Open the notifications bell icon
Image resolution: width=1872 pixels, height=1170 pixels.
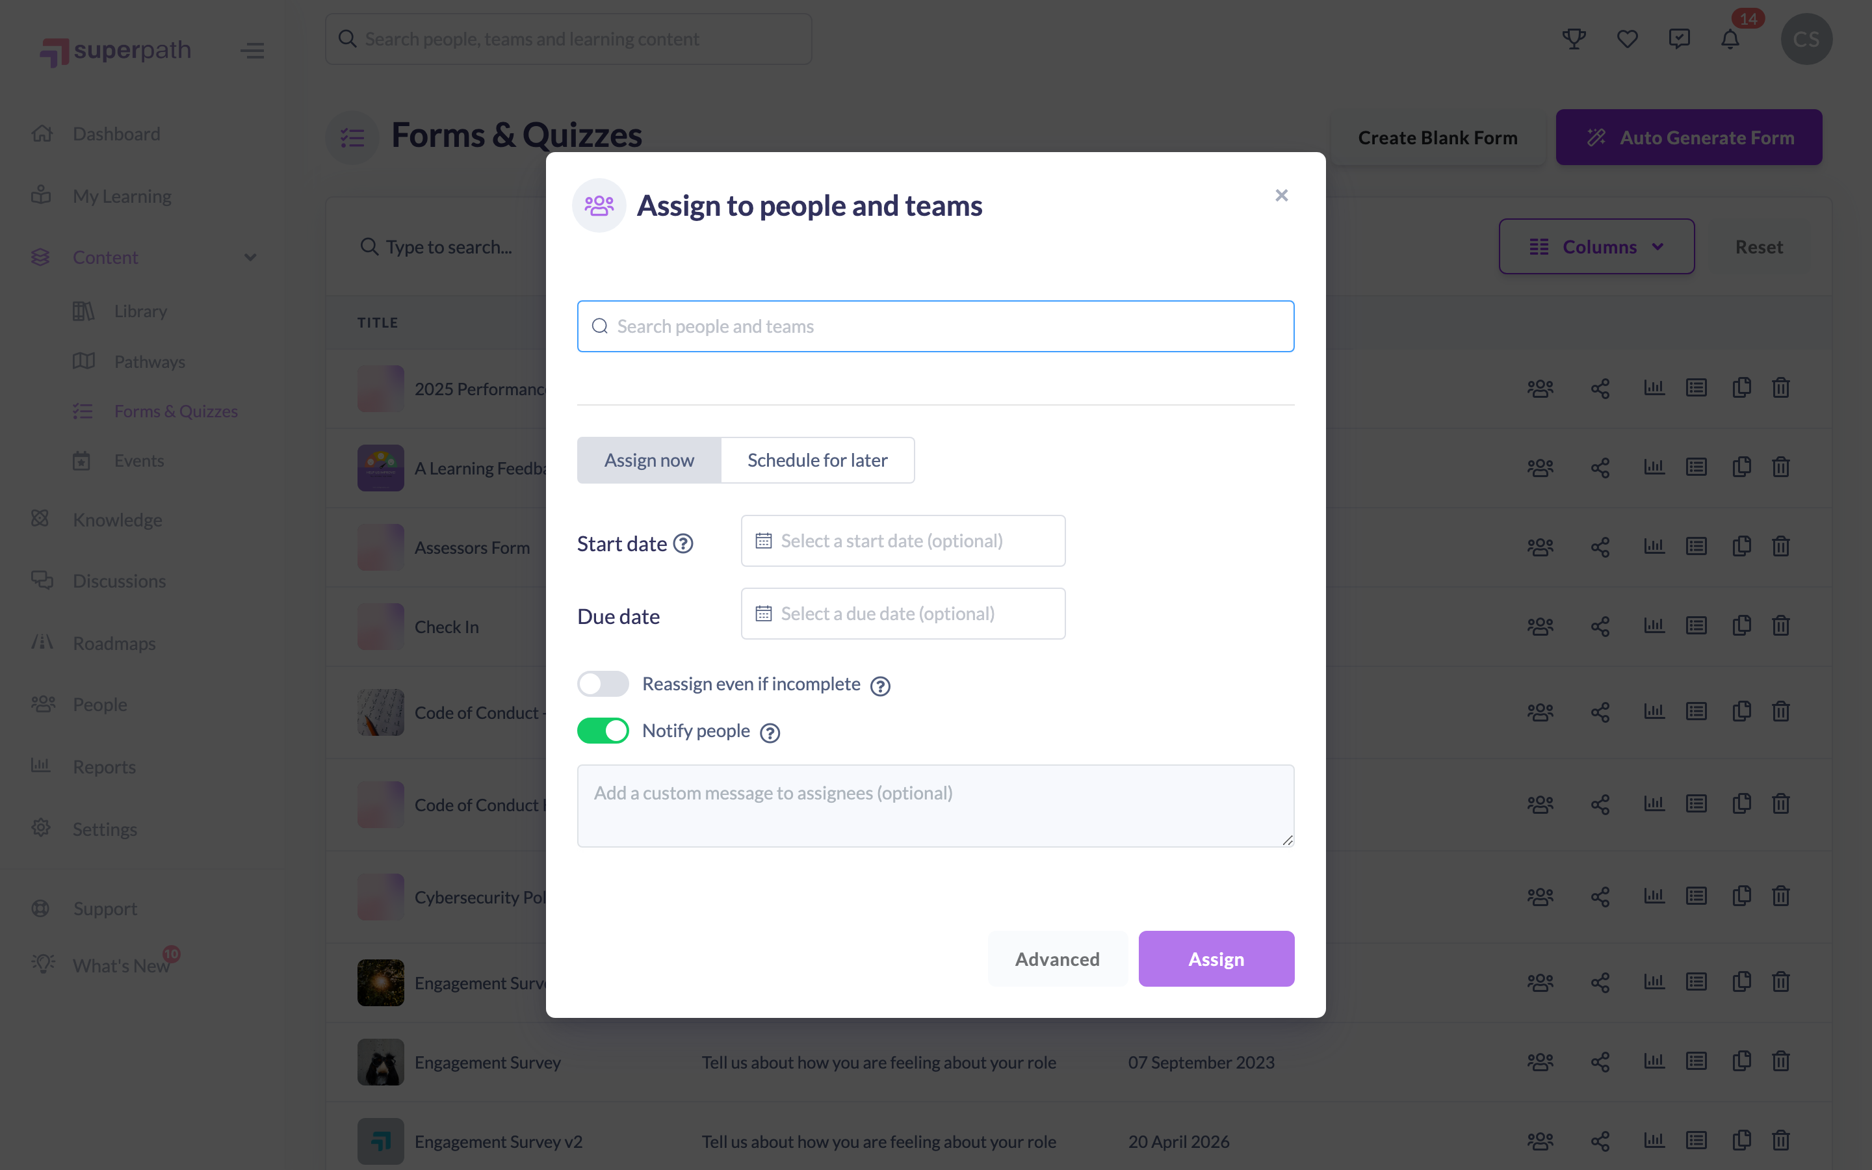coord(1730,39)
